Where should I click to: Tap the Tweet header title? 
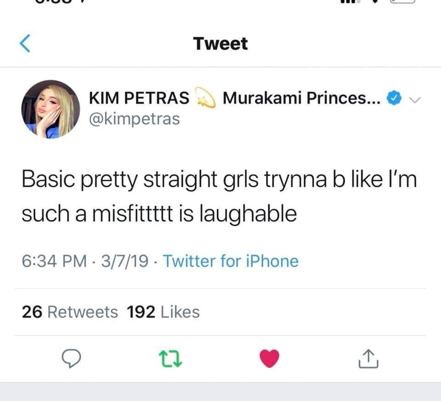click(x=220, y=44)
